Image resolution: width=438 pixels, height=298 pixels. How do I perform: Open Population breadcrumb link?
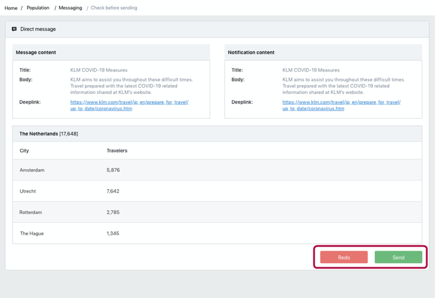38,8
